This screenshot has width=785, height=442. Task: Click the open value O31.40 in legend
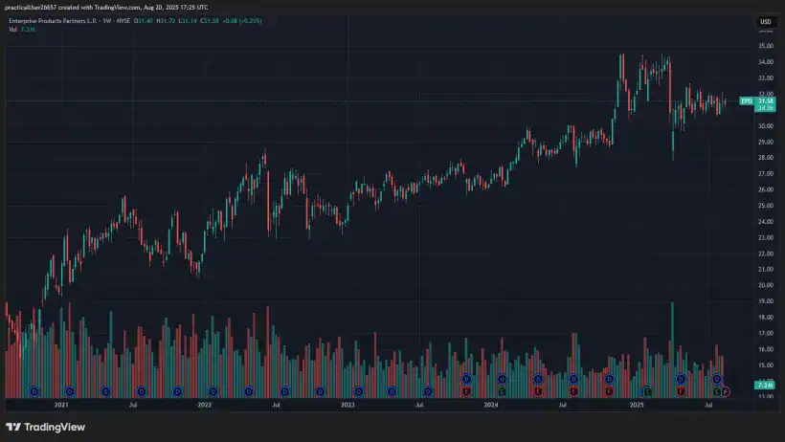(x=144, y=21)
